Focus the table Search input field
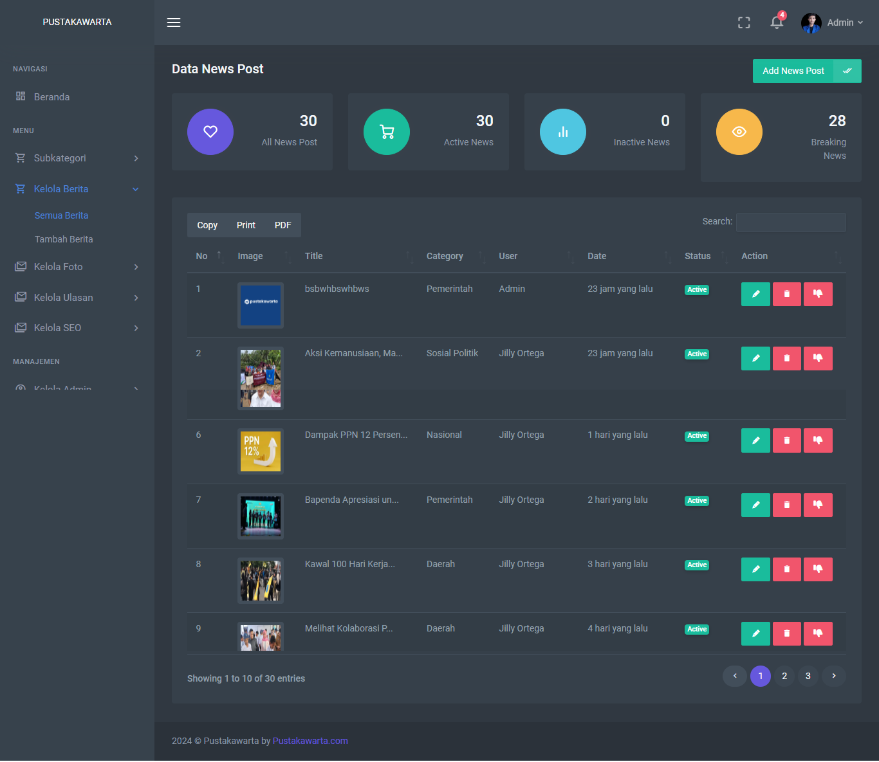This screenshot has width=879, height=762. (791, 222)
